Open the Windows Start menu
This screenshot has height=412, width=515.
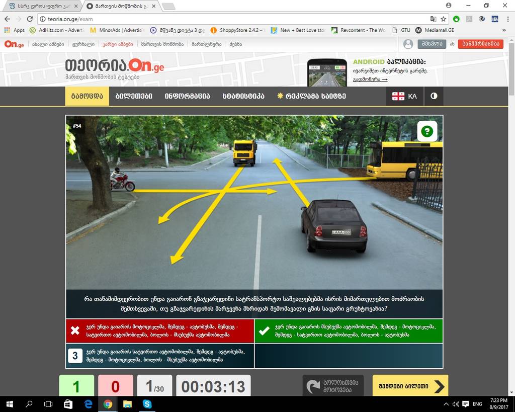click(x=9, y=404)
